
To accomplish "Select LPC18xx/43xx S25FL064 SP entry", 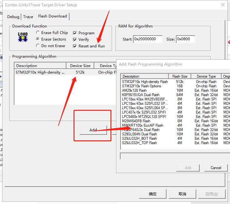I will [175, 108].
